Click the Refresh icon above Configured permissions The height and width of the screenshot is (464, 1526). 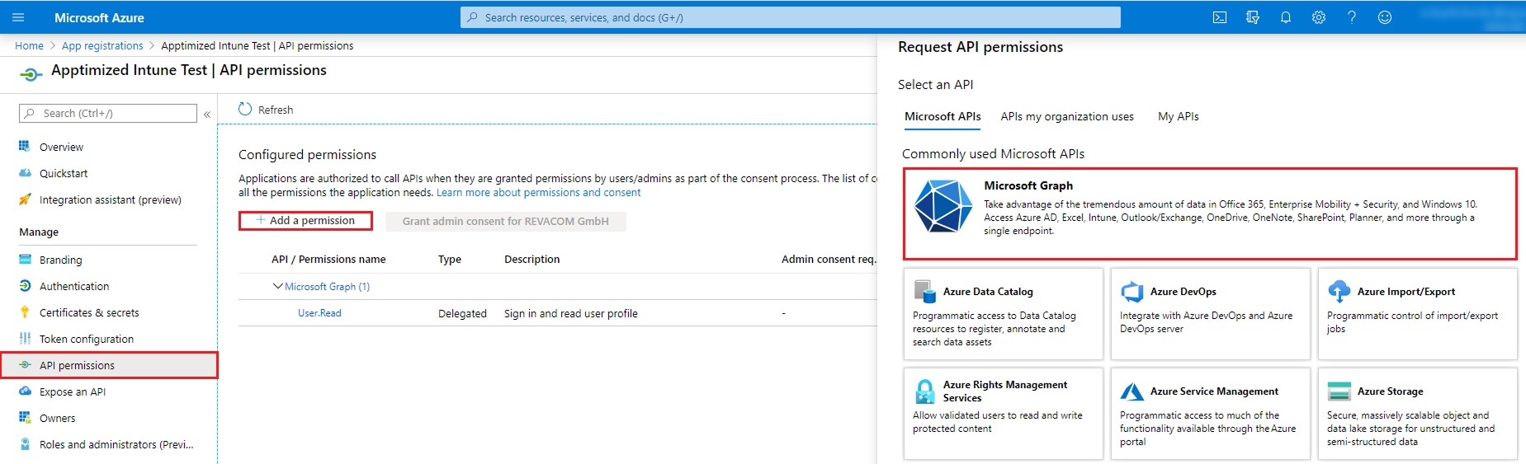click(x=245, y=109)
